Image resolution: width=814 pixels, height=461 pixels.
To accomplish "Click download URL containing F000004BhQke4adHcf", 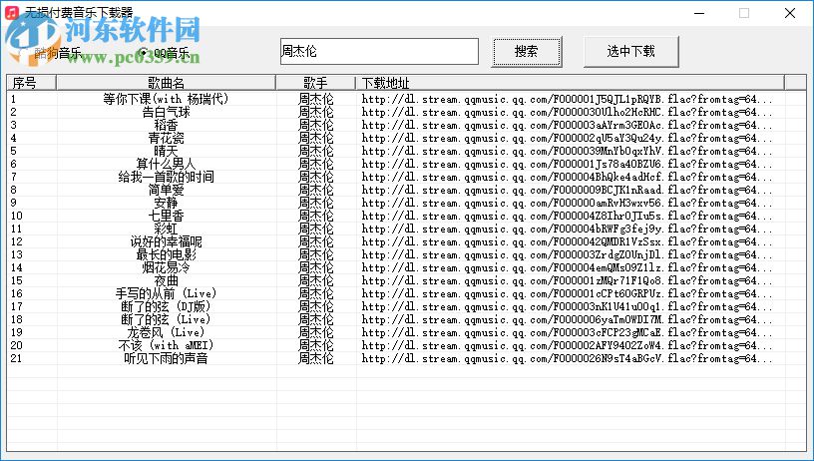I will click(x=567, y=177).
